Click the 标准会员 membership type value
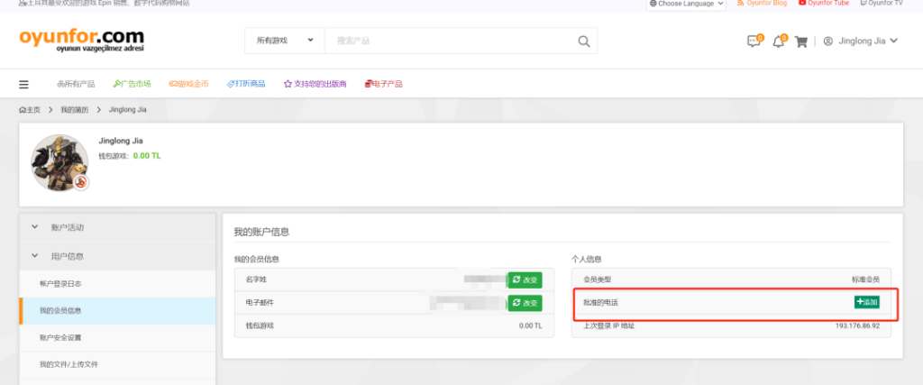 click(x=865, y=280)
